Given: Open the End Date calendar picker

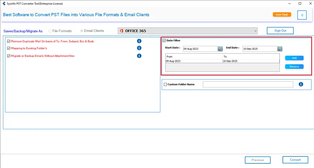Looking at the screenshot, I should coord(280,49).
